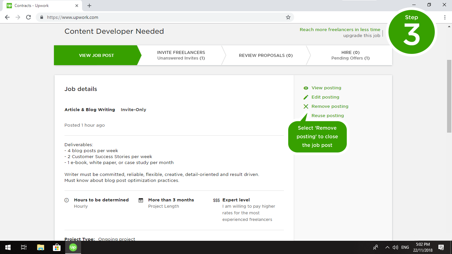Screen dimensions: 452x254
Task: Open the Windows Start menu
Action: pos(8,247)
